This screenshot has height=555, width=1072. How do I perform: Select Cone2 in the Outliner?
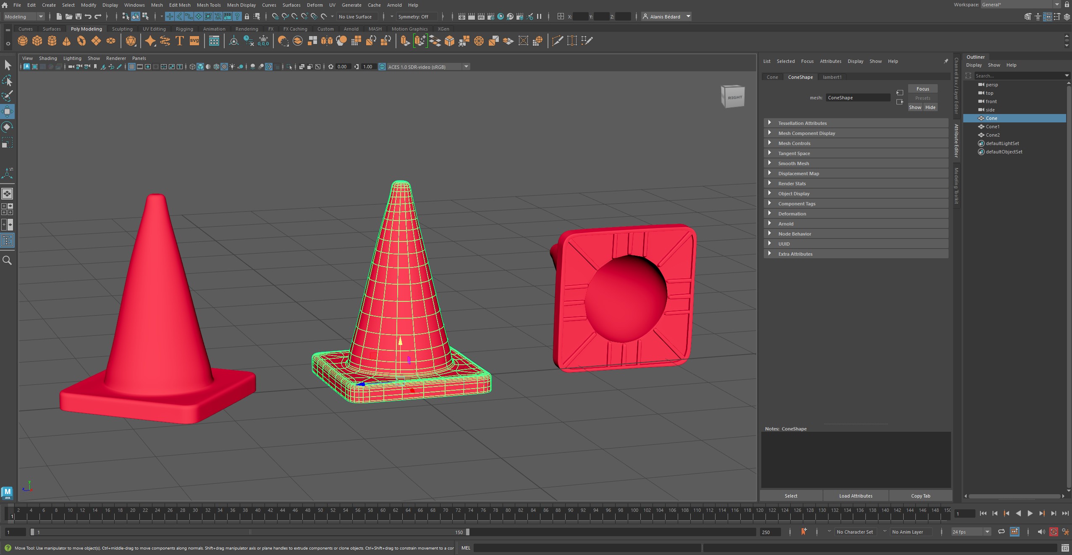click(992, 135)
